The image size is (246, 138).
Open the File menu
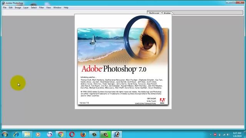(5, 8)
